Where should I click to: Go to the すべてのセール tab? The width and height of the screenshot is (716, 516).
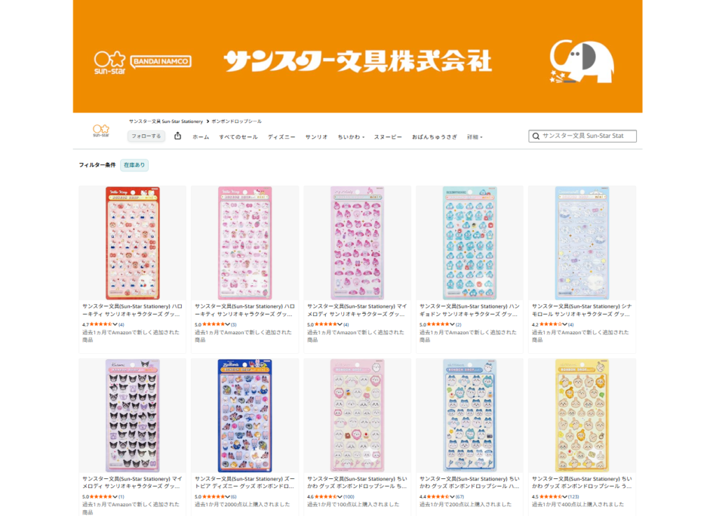tap(238, 137)
